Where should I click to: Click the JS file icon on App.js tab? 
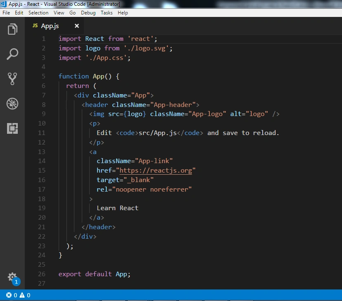click(35, 26)
